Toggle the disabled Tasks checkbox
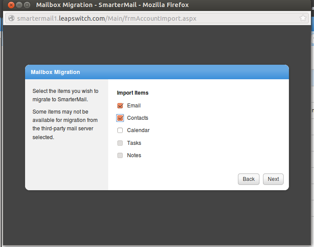The image size is (314, 247). click(120, 143)
